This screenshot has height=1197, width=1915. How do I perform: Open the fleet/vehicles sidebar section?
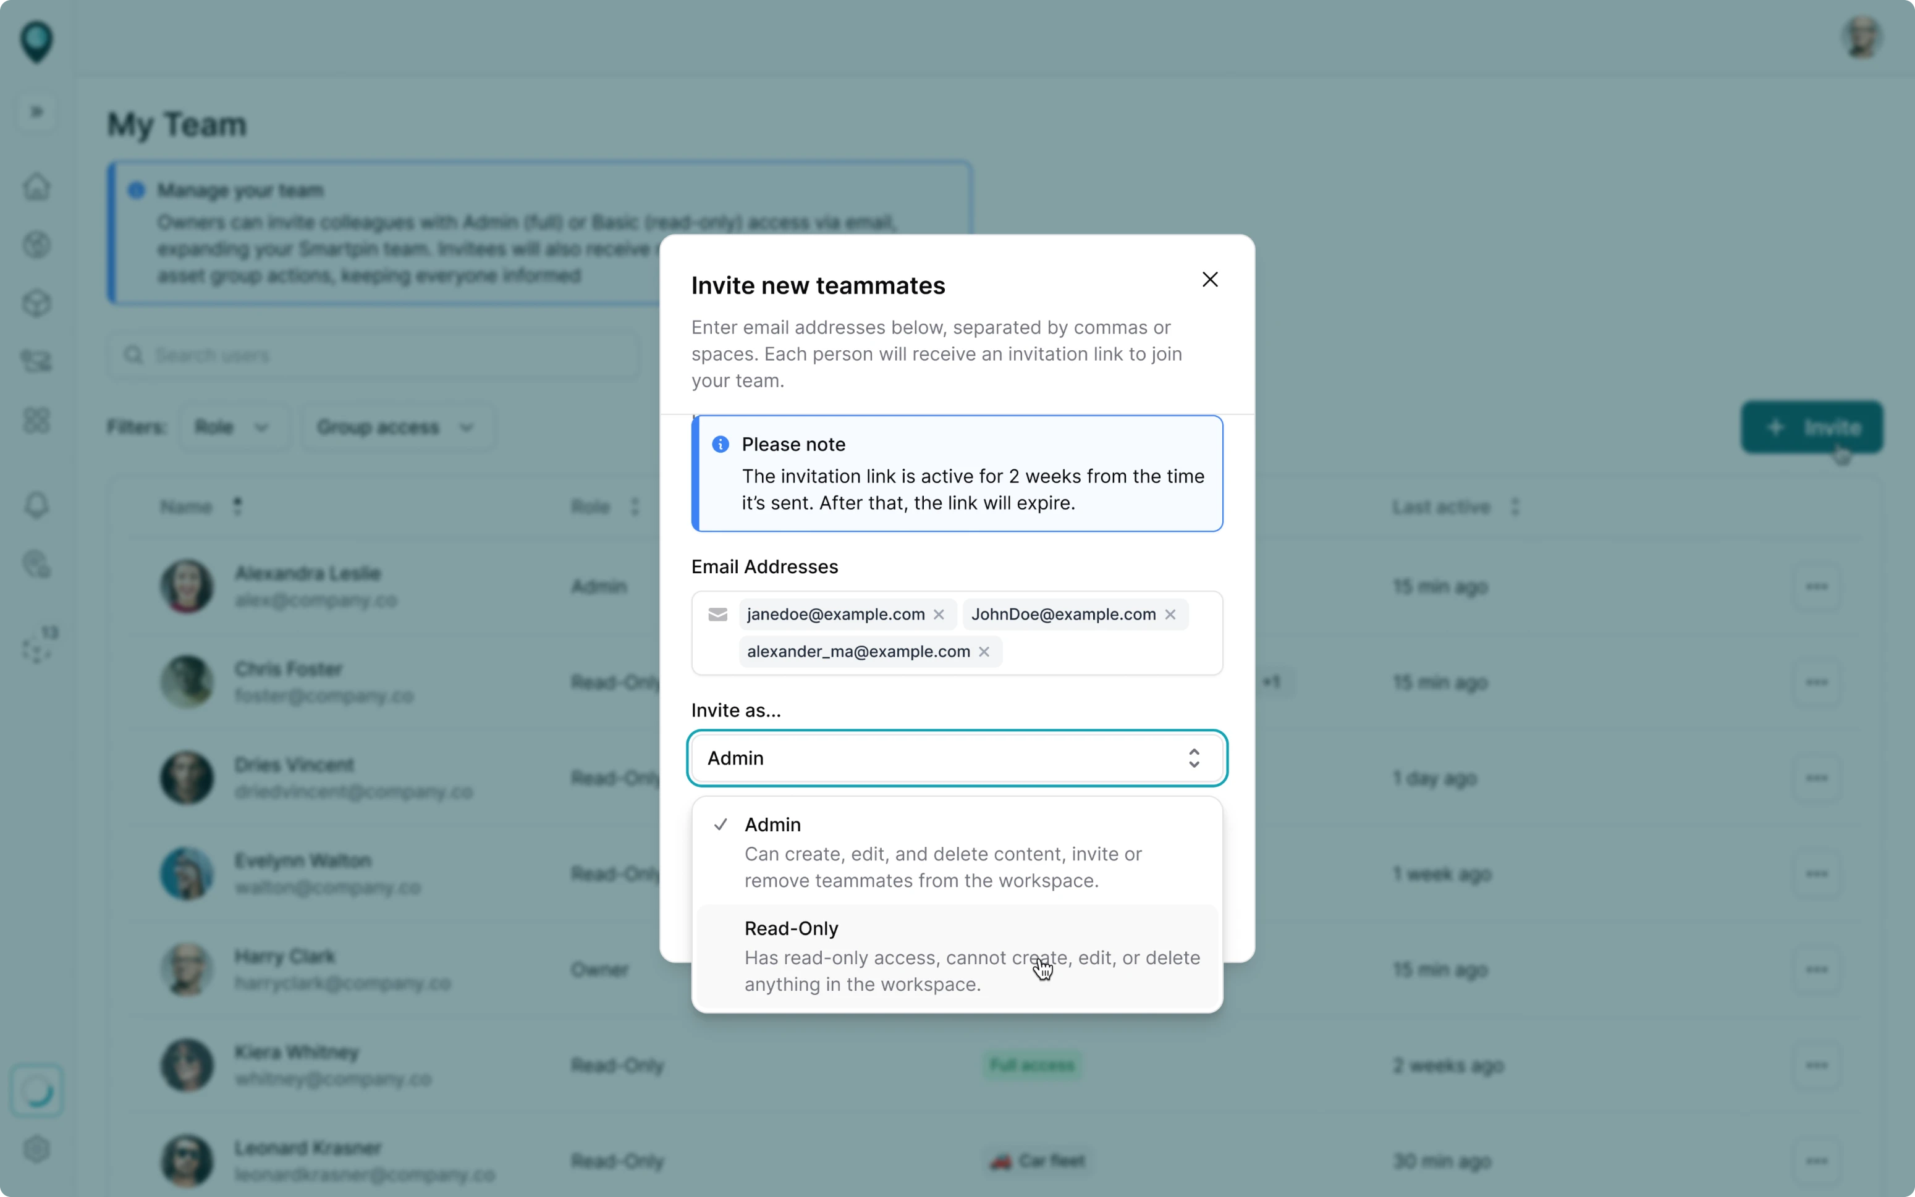coord(36,362)
